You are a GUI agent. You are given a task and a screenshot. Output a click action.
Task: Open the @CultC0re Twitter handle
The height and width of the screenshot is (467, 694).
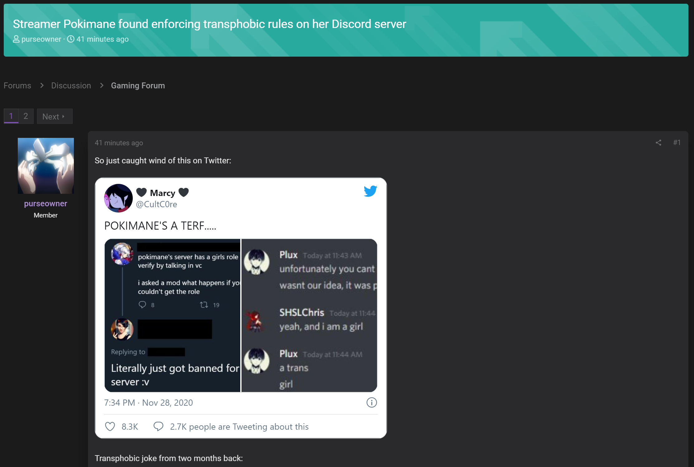pos(156,204)
